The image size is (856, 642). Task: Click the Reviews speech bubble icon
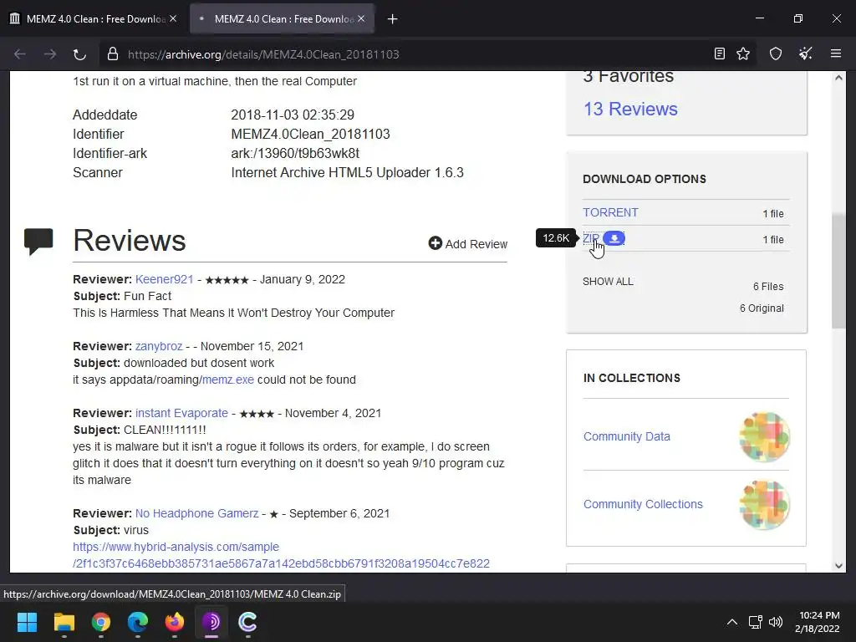38,242
